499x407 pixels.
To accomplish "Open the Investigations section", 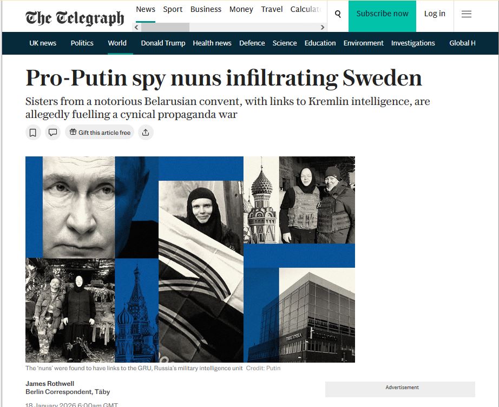I will click(413, 43).
